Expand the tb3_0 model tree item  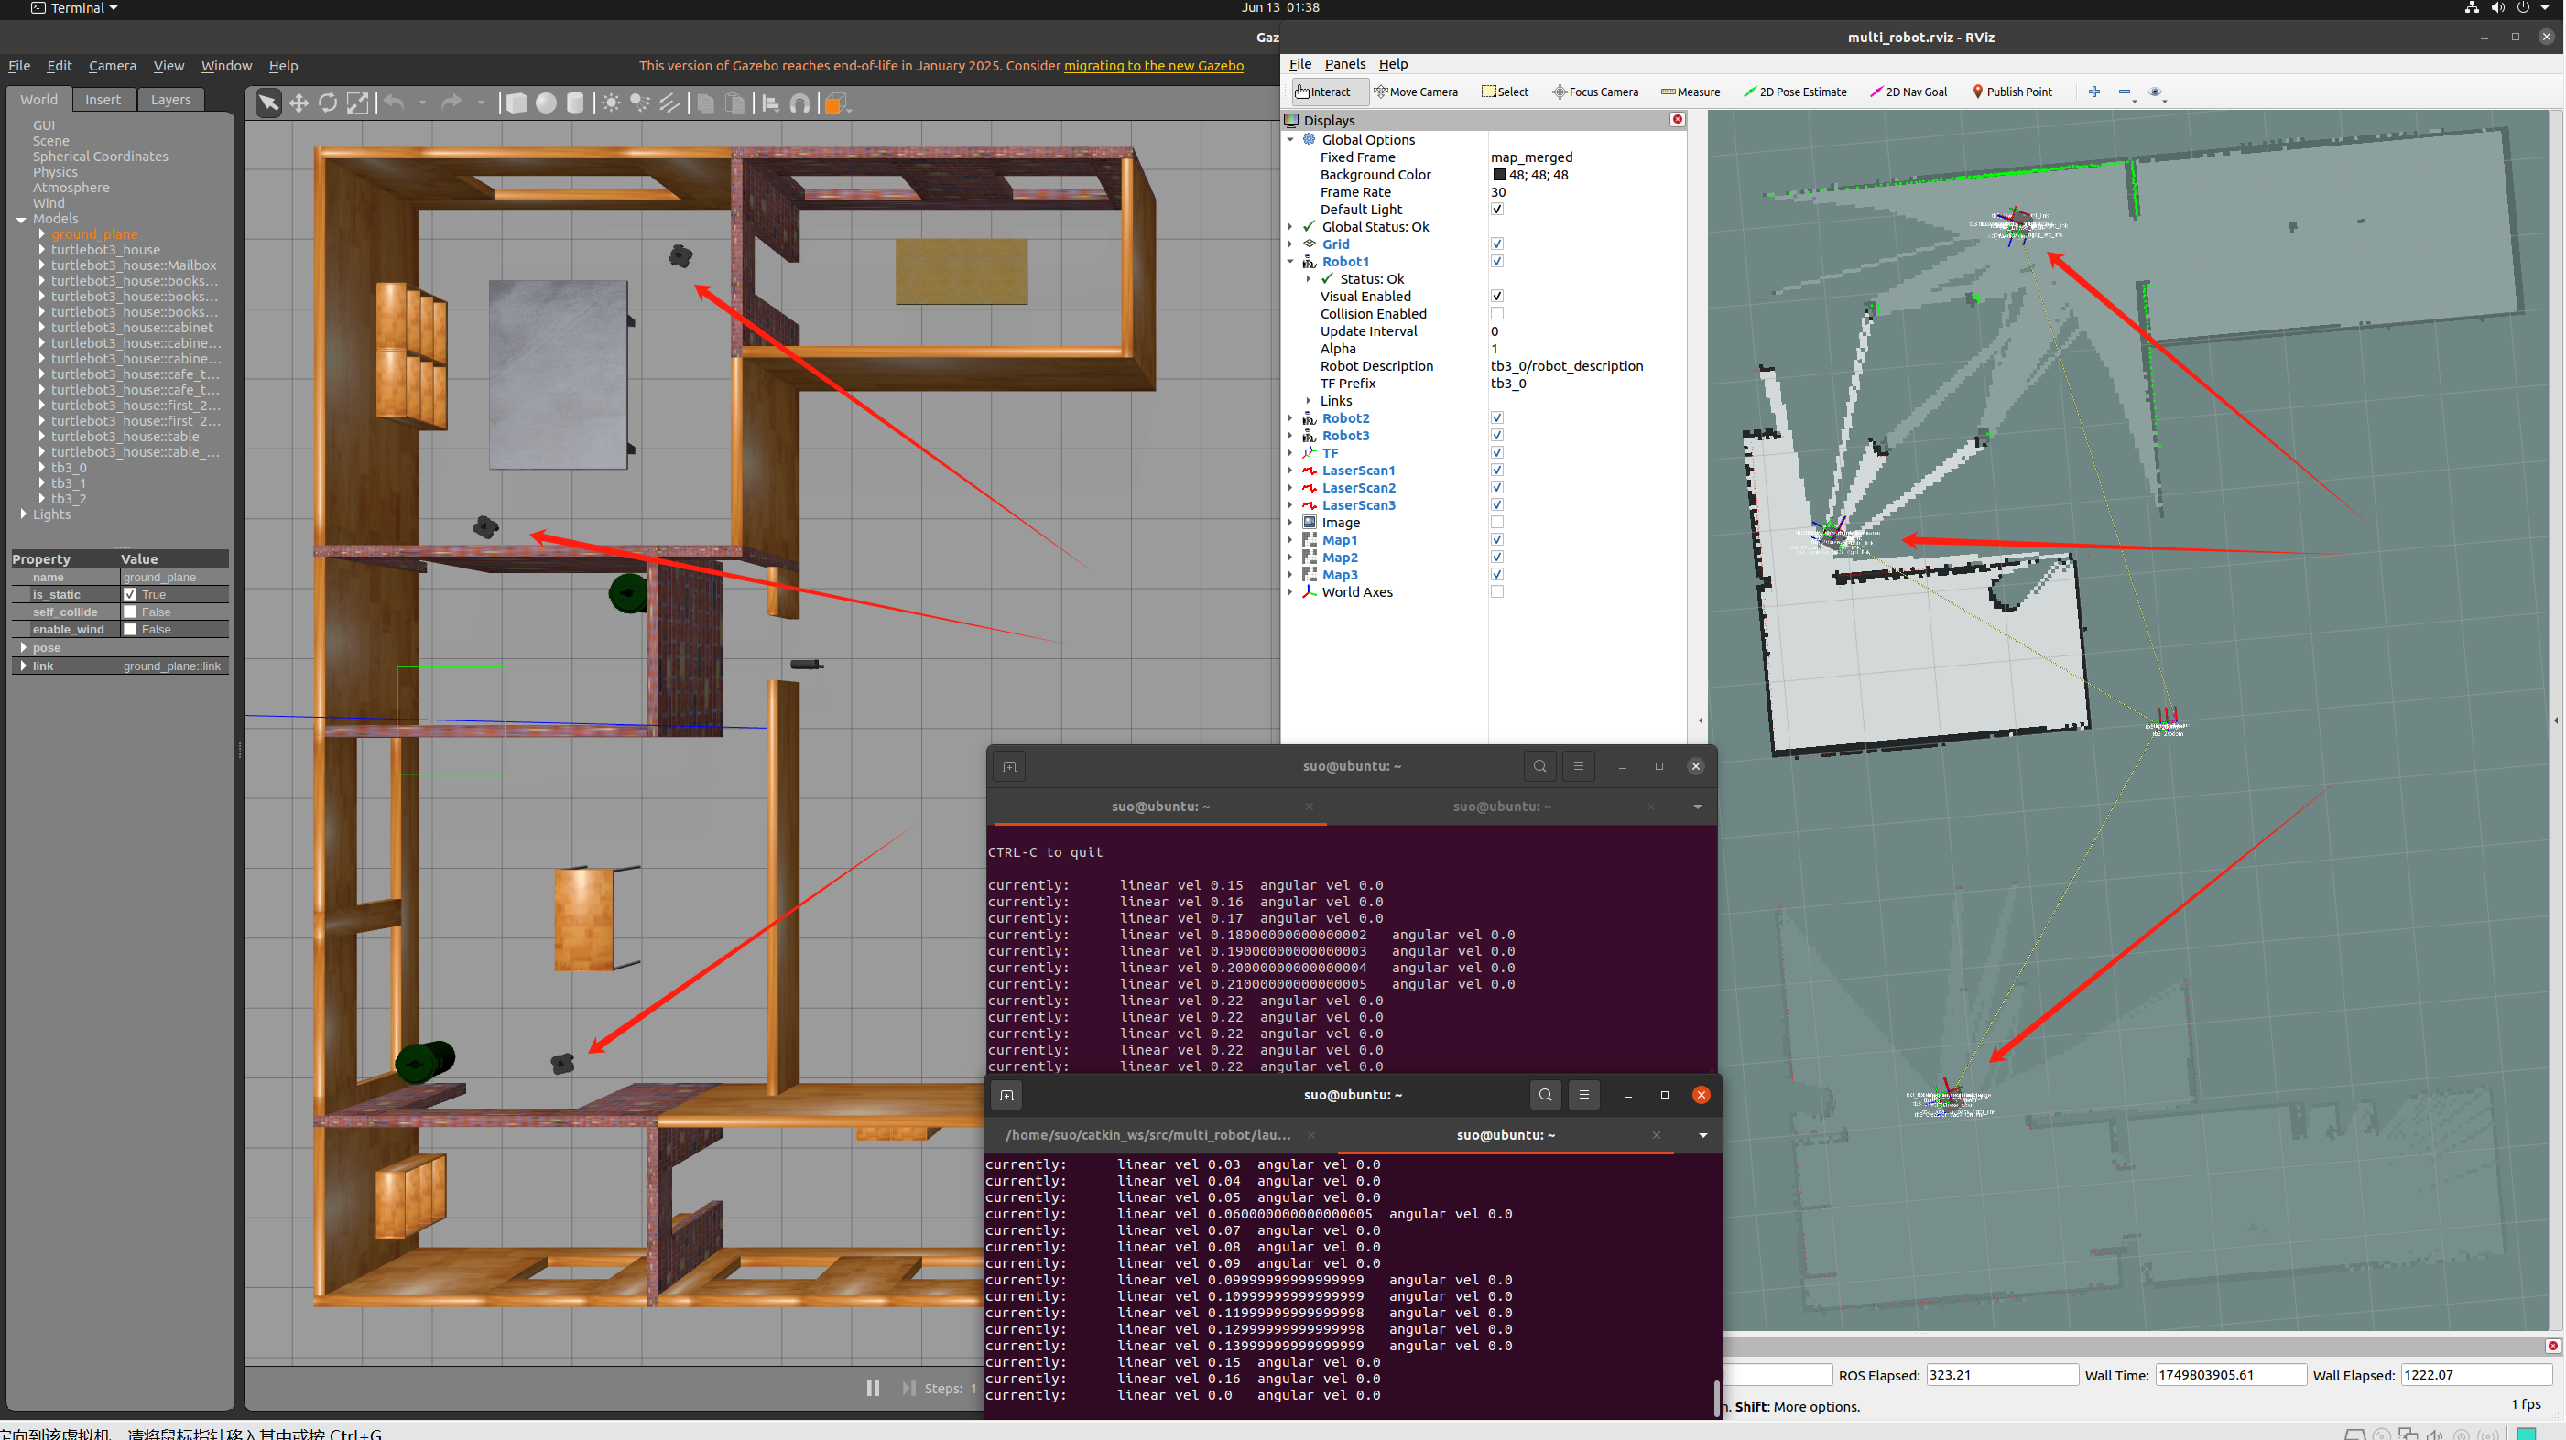coord(42,467)
